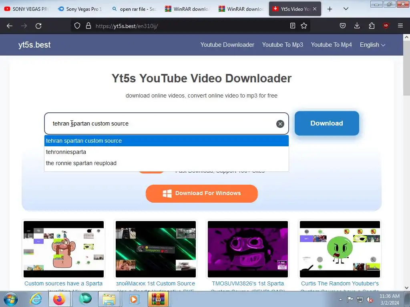The width and height of the screenshot is (410, 307).
Task: Open the teal sphere app taskbar icon
Action: pyautogui.click(x=85, y=299)
